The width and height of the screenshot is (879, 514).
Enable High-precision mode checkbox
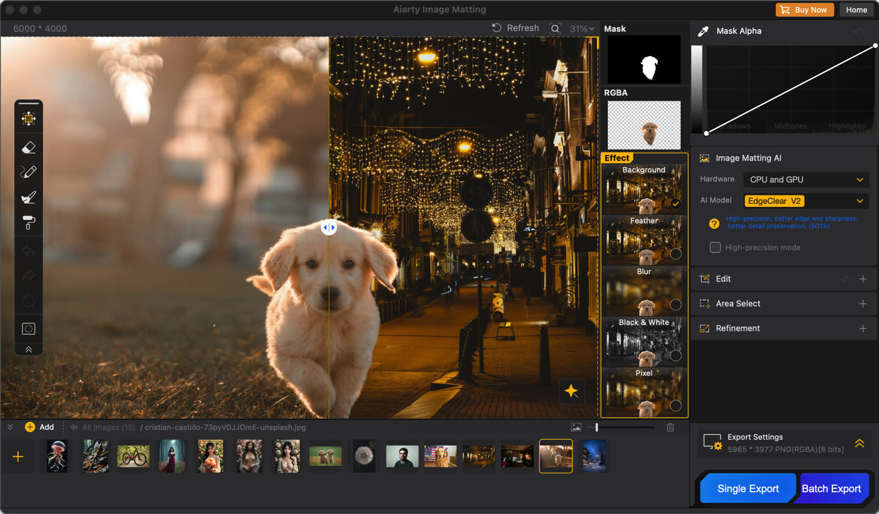click(715, 248)
